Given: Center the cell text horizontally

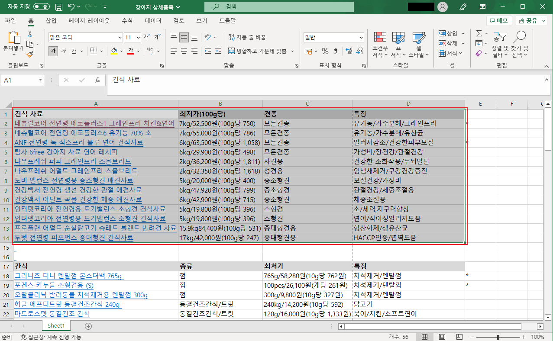Looking at the screenshot, I should [x=184, y=51].
